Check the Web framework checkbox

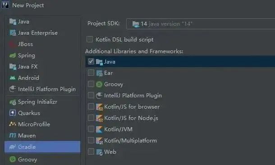(91, 151)
